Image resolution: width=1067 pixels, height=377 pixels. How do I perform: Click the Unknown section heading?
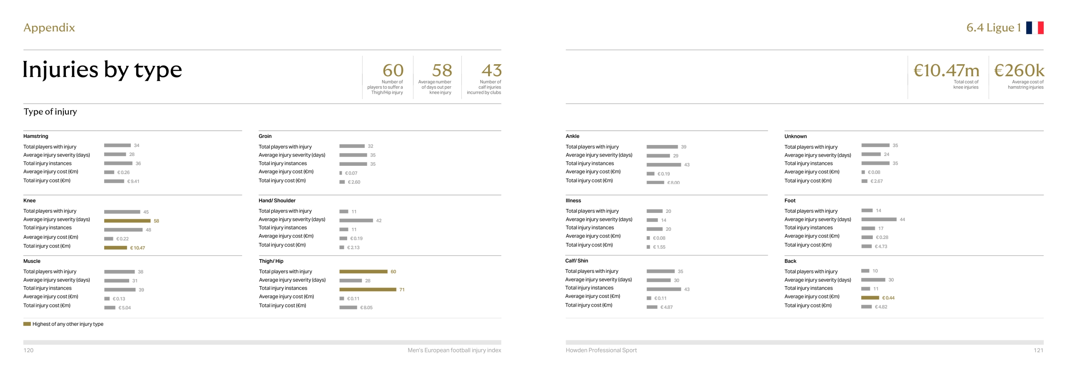(x=795, y=136)
